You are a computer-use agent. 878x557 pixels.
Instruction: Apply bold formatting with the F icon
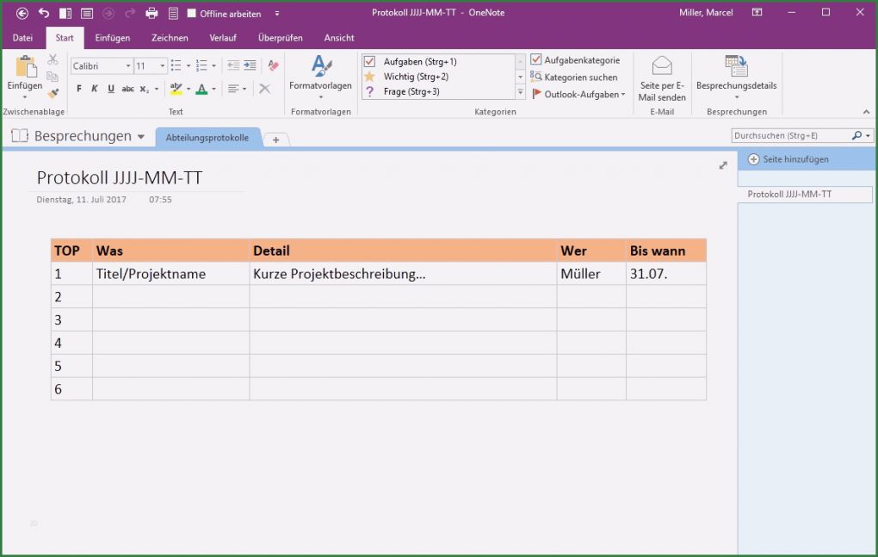tap(78, 88)
